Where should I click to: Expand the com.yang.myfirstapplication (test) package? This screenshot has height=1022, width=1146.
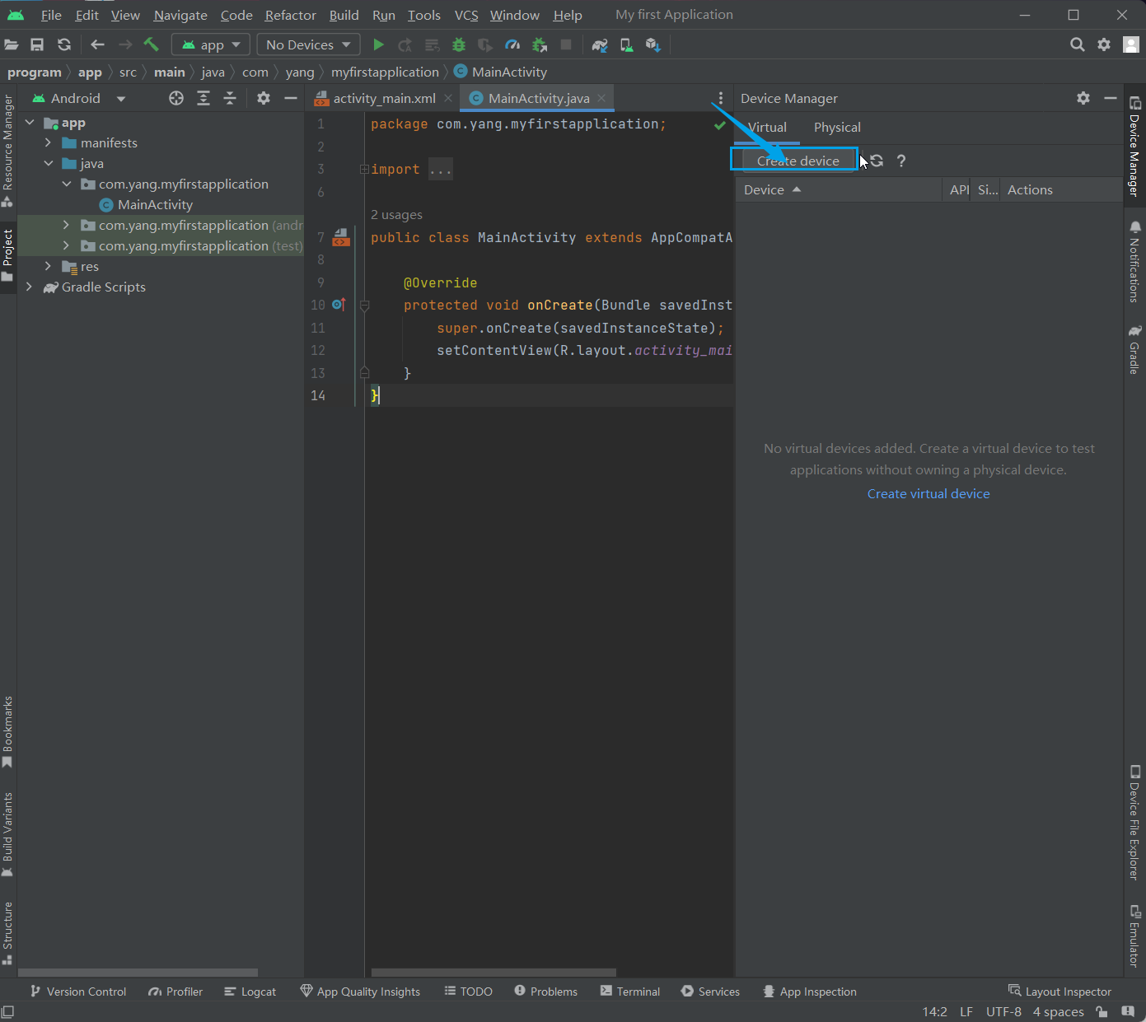(x=66, y=245)
